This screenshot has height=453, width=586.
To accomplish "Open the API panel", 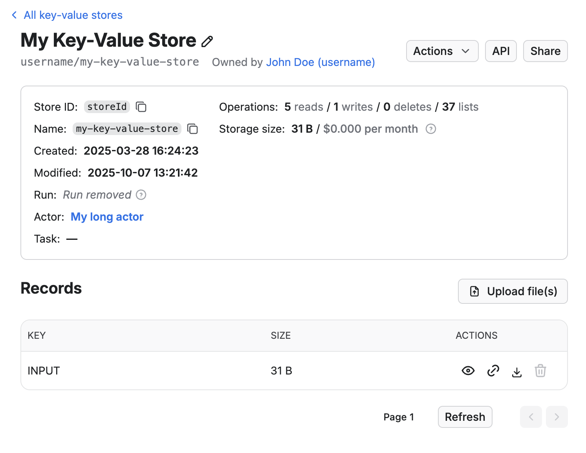I will click(x=501, y=51).
